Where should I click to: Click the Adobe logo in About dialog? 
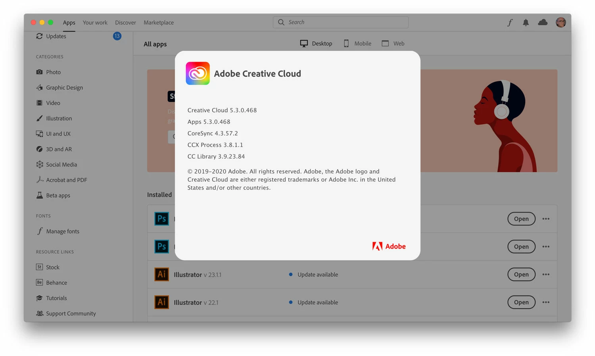pyautogui.click(x=389, y=246)
